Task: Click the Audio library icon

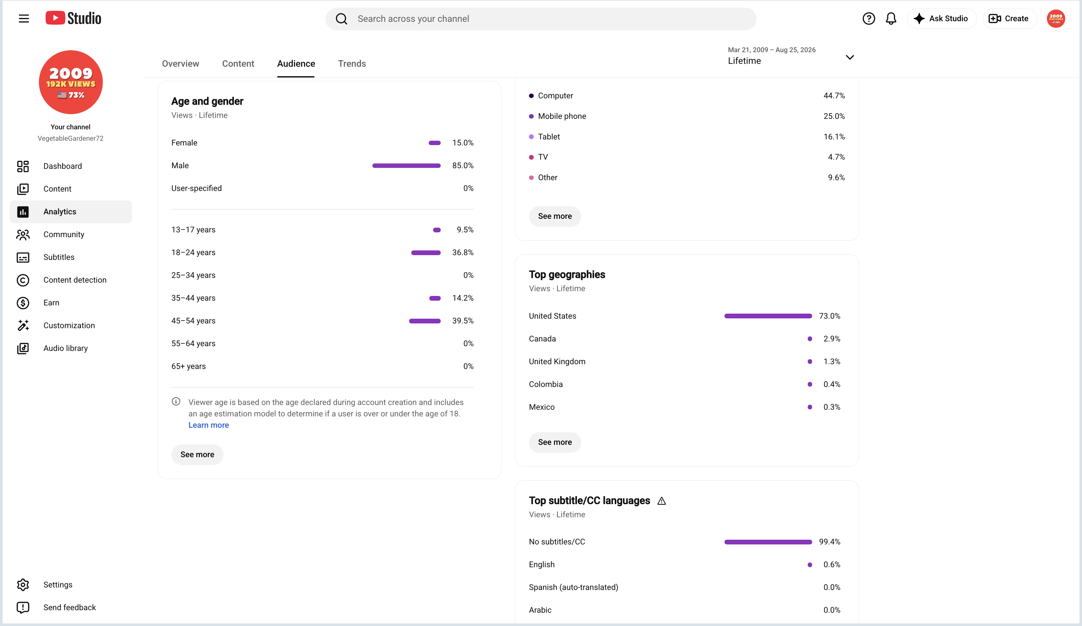Action: click(23, 348)
